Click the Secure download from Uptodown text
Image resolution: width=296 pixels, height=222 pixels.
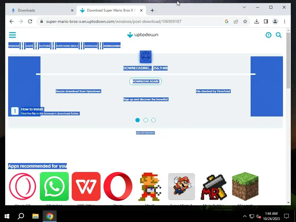pyautogui.click(x=78, y=91)
